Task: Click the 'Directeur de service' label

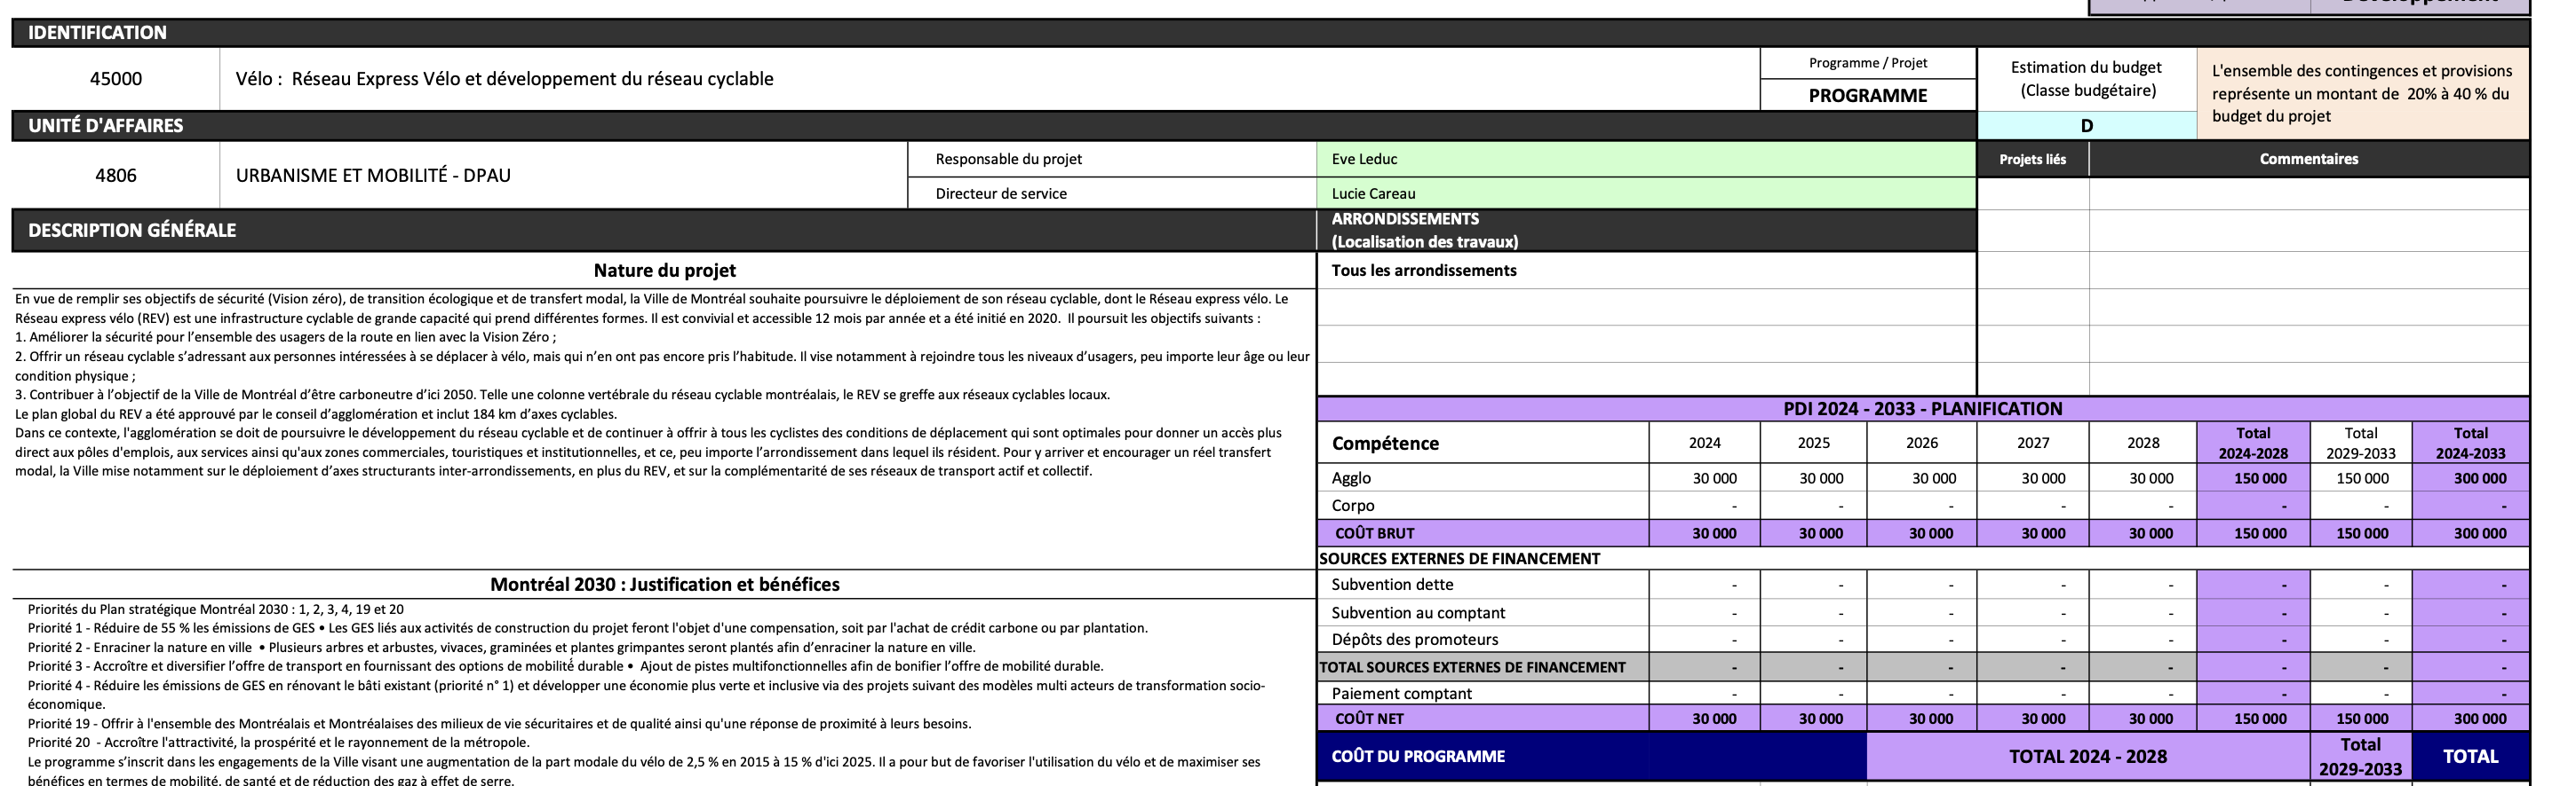Action: click(x=1112, y=193)
